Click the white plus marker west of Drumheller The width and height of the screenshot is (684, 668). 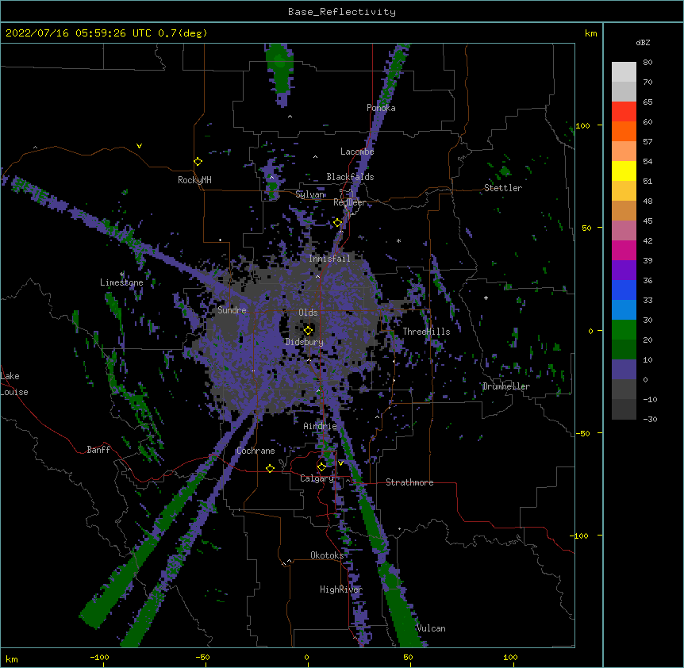[x=486, y=298]
